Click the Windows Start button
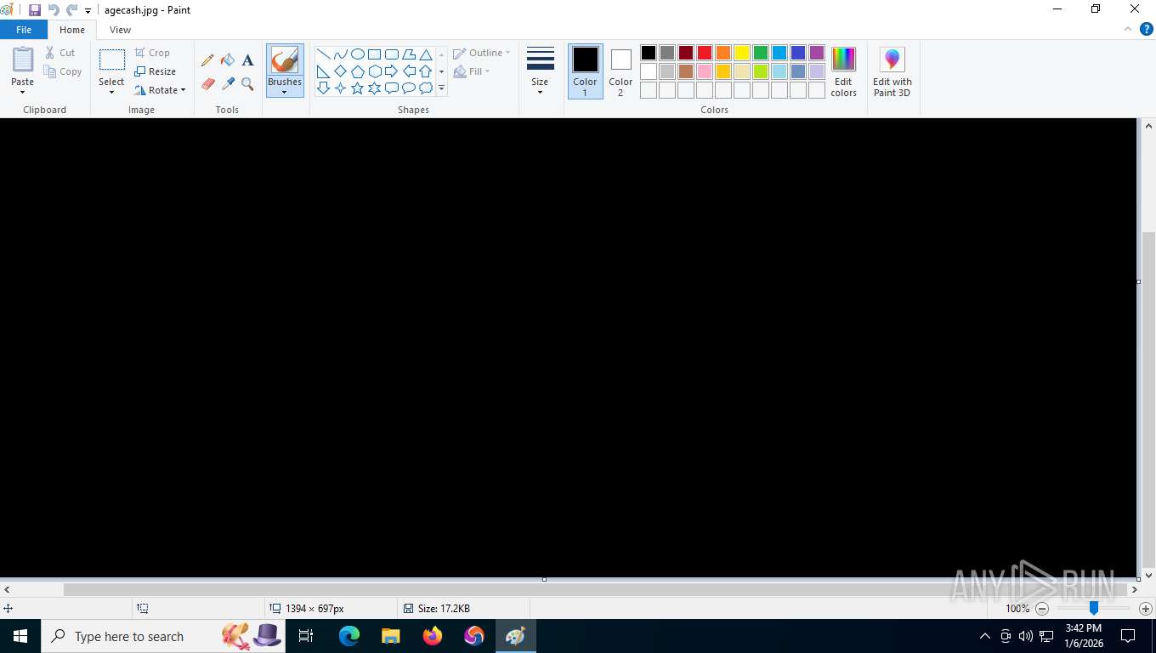The width and height of the screenshot is (1156, 653). click(20, 636)
